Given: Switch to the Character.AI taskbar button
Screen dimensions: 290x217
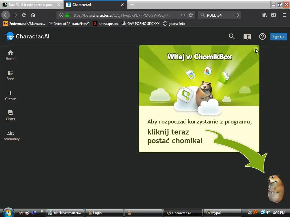Looking at the screenshot, I should (x=183, y=213).
